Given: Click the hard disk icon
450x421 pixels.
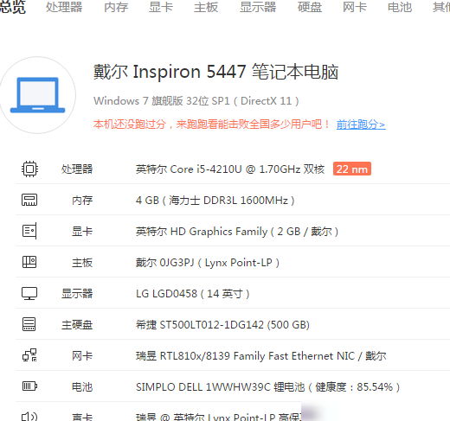Looking at the screenshot, I should tap(29, 324).
